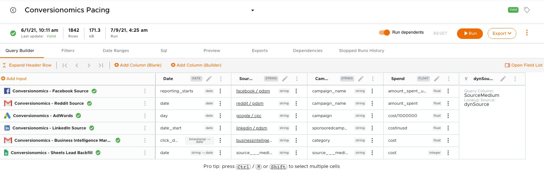Click the dynSource filter funnel icon

coord(466,79)
